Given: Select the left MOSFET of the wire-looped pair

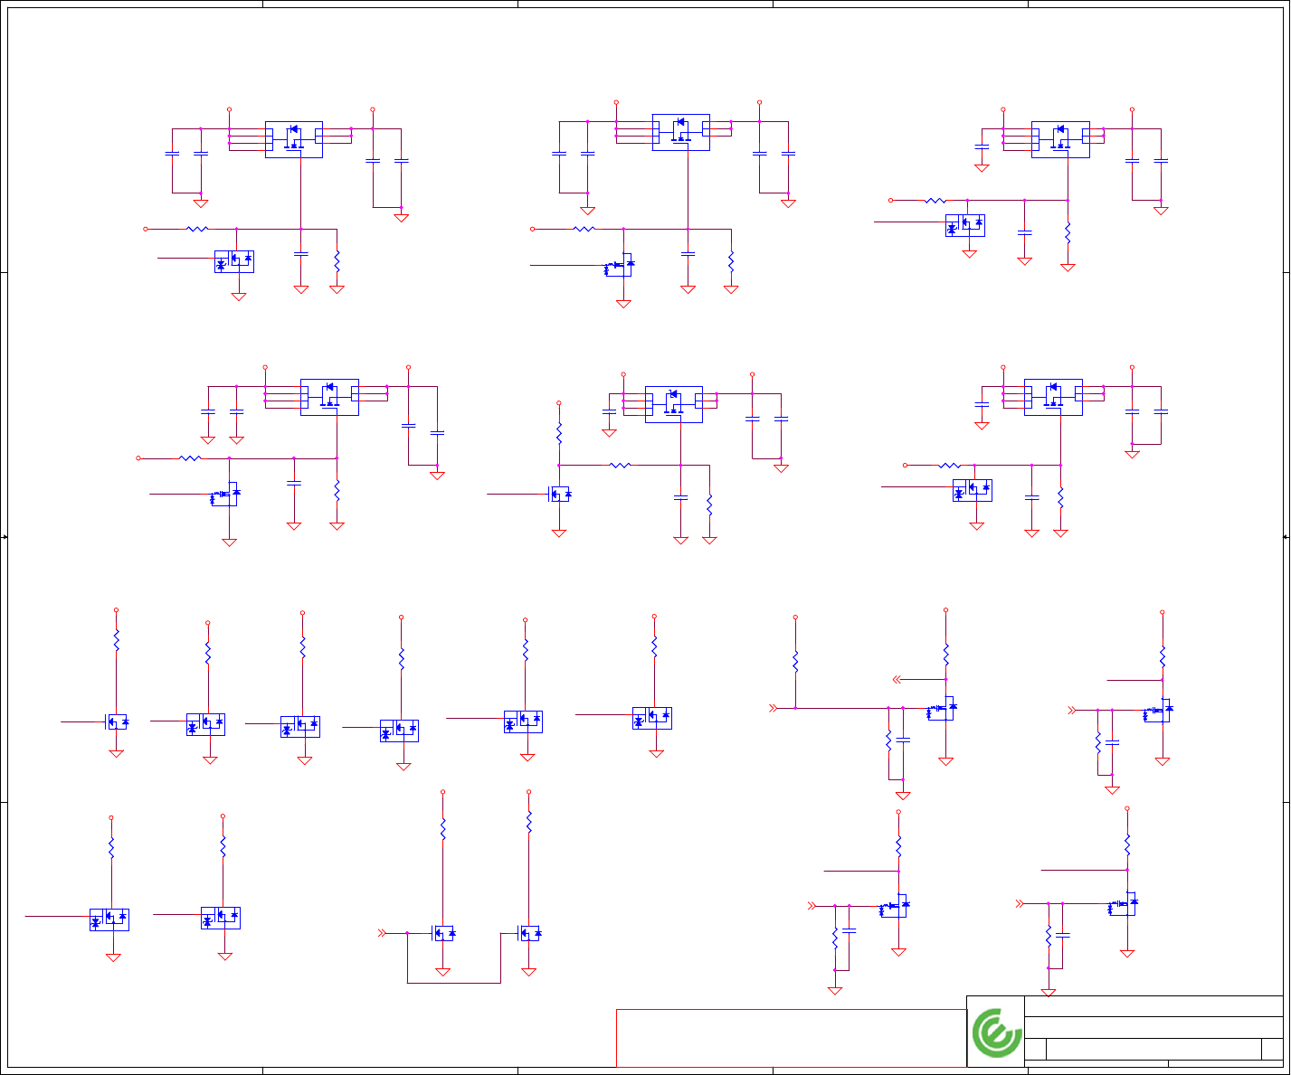Looking at the screenshot, I should [x=443, y=932].
